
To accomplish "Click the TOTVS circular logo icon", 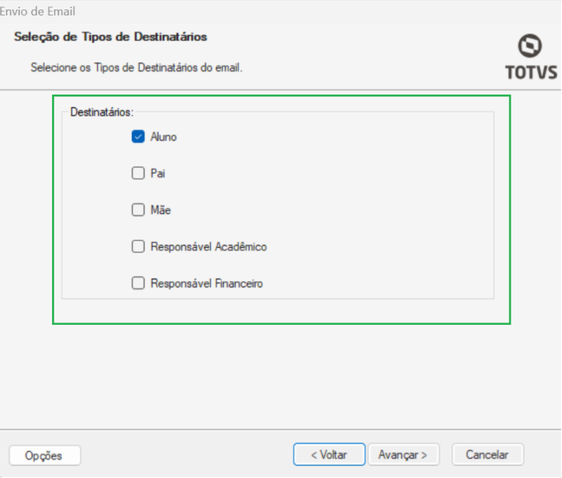I will coord(529,47).
